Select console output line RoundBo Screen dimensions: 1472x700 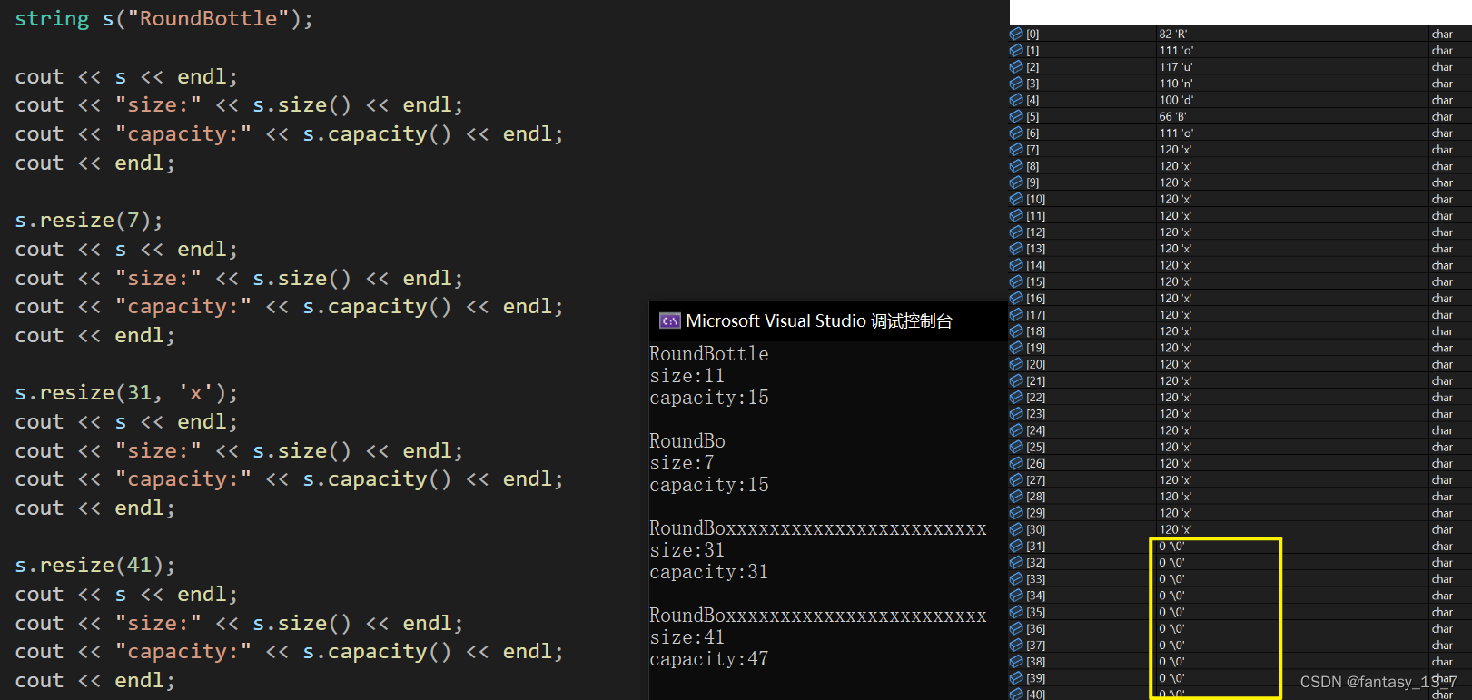687,441
